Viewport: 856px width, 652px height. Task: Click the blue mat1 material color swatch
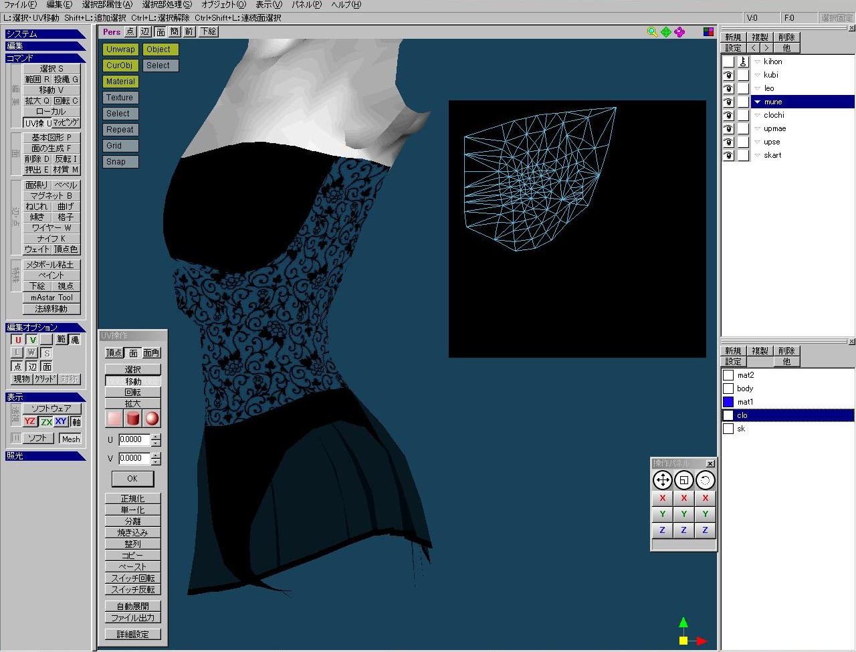[728, 402]
